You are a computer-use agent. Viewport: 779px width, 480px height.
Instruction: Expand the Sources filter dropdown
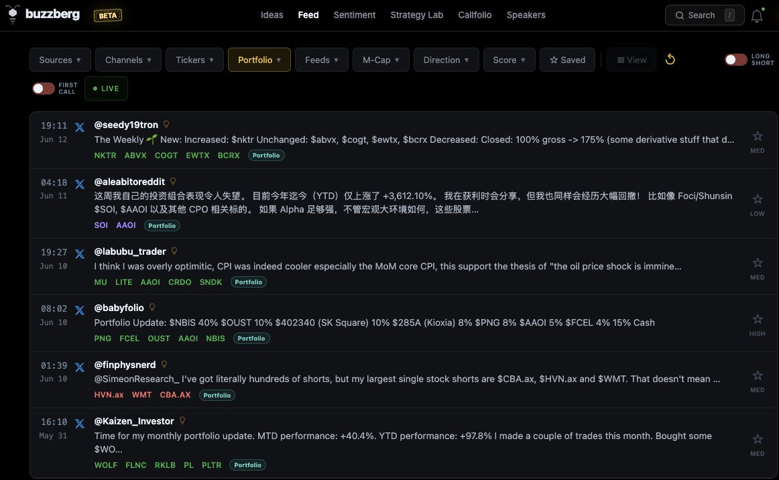tap(60, 60)
